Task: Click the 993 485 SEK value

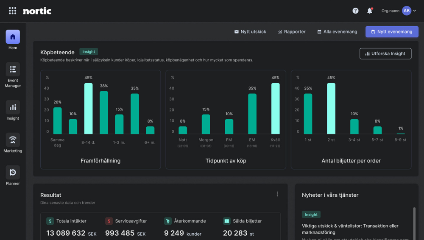Action: coord(125,233)
